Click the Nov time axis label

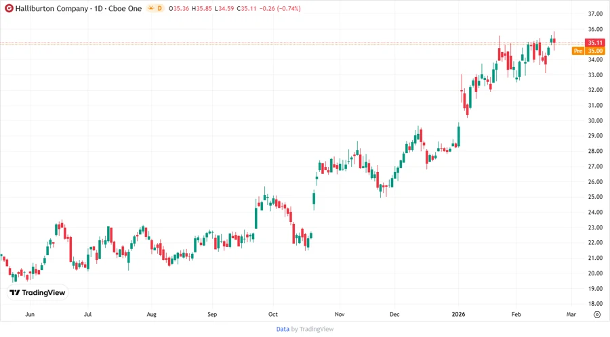340,314
